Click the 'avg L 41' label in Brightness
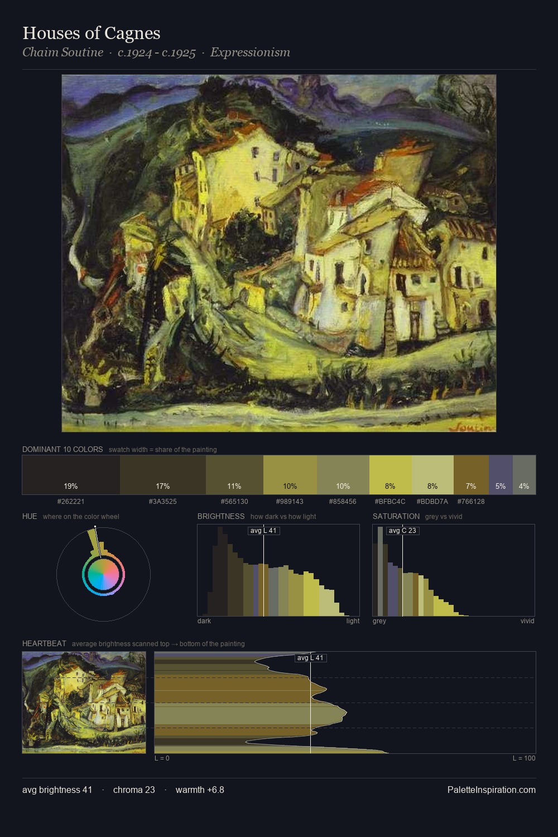The width and height of the screenshot is (558, 837). pyautogui.click(x=263, y=531)
